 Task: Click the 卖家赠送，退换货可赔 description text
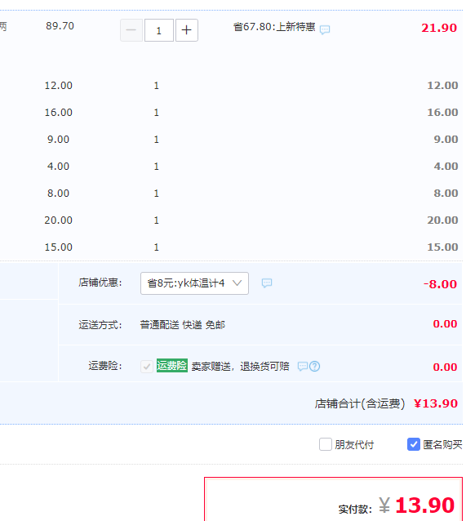click(240, 367)
